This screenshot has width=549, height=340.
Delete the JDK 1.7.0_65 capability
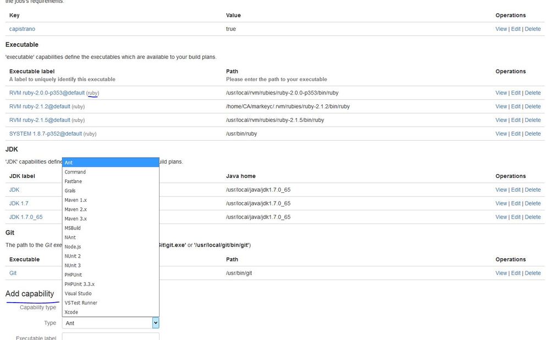pyautogui.click(x=532, y=217)
